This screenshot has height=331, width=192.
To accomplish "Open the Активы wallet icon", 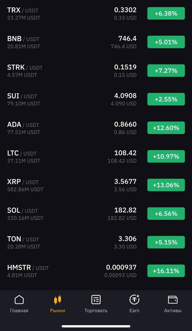I will (173, 300).
